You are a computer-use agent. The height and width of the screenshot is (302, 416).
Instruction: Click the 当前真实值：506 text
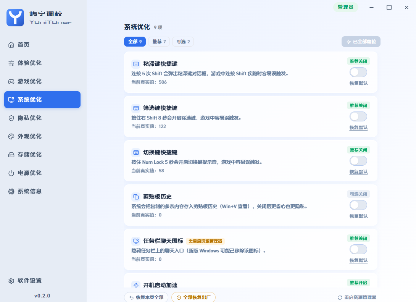click(149, 82)
